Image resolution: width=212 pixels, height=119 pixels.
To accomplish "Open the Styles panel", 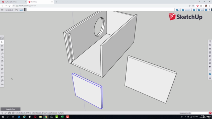I will [210, 59].
